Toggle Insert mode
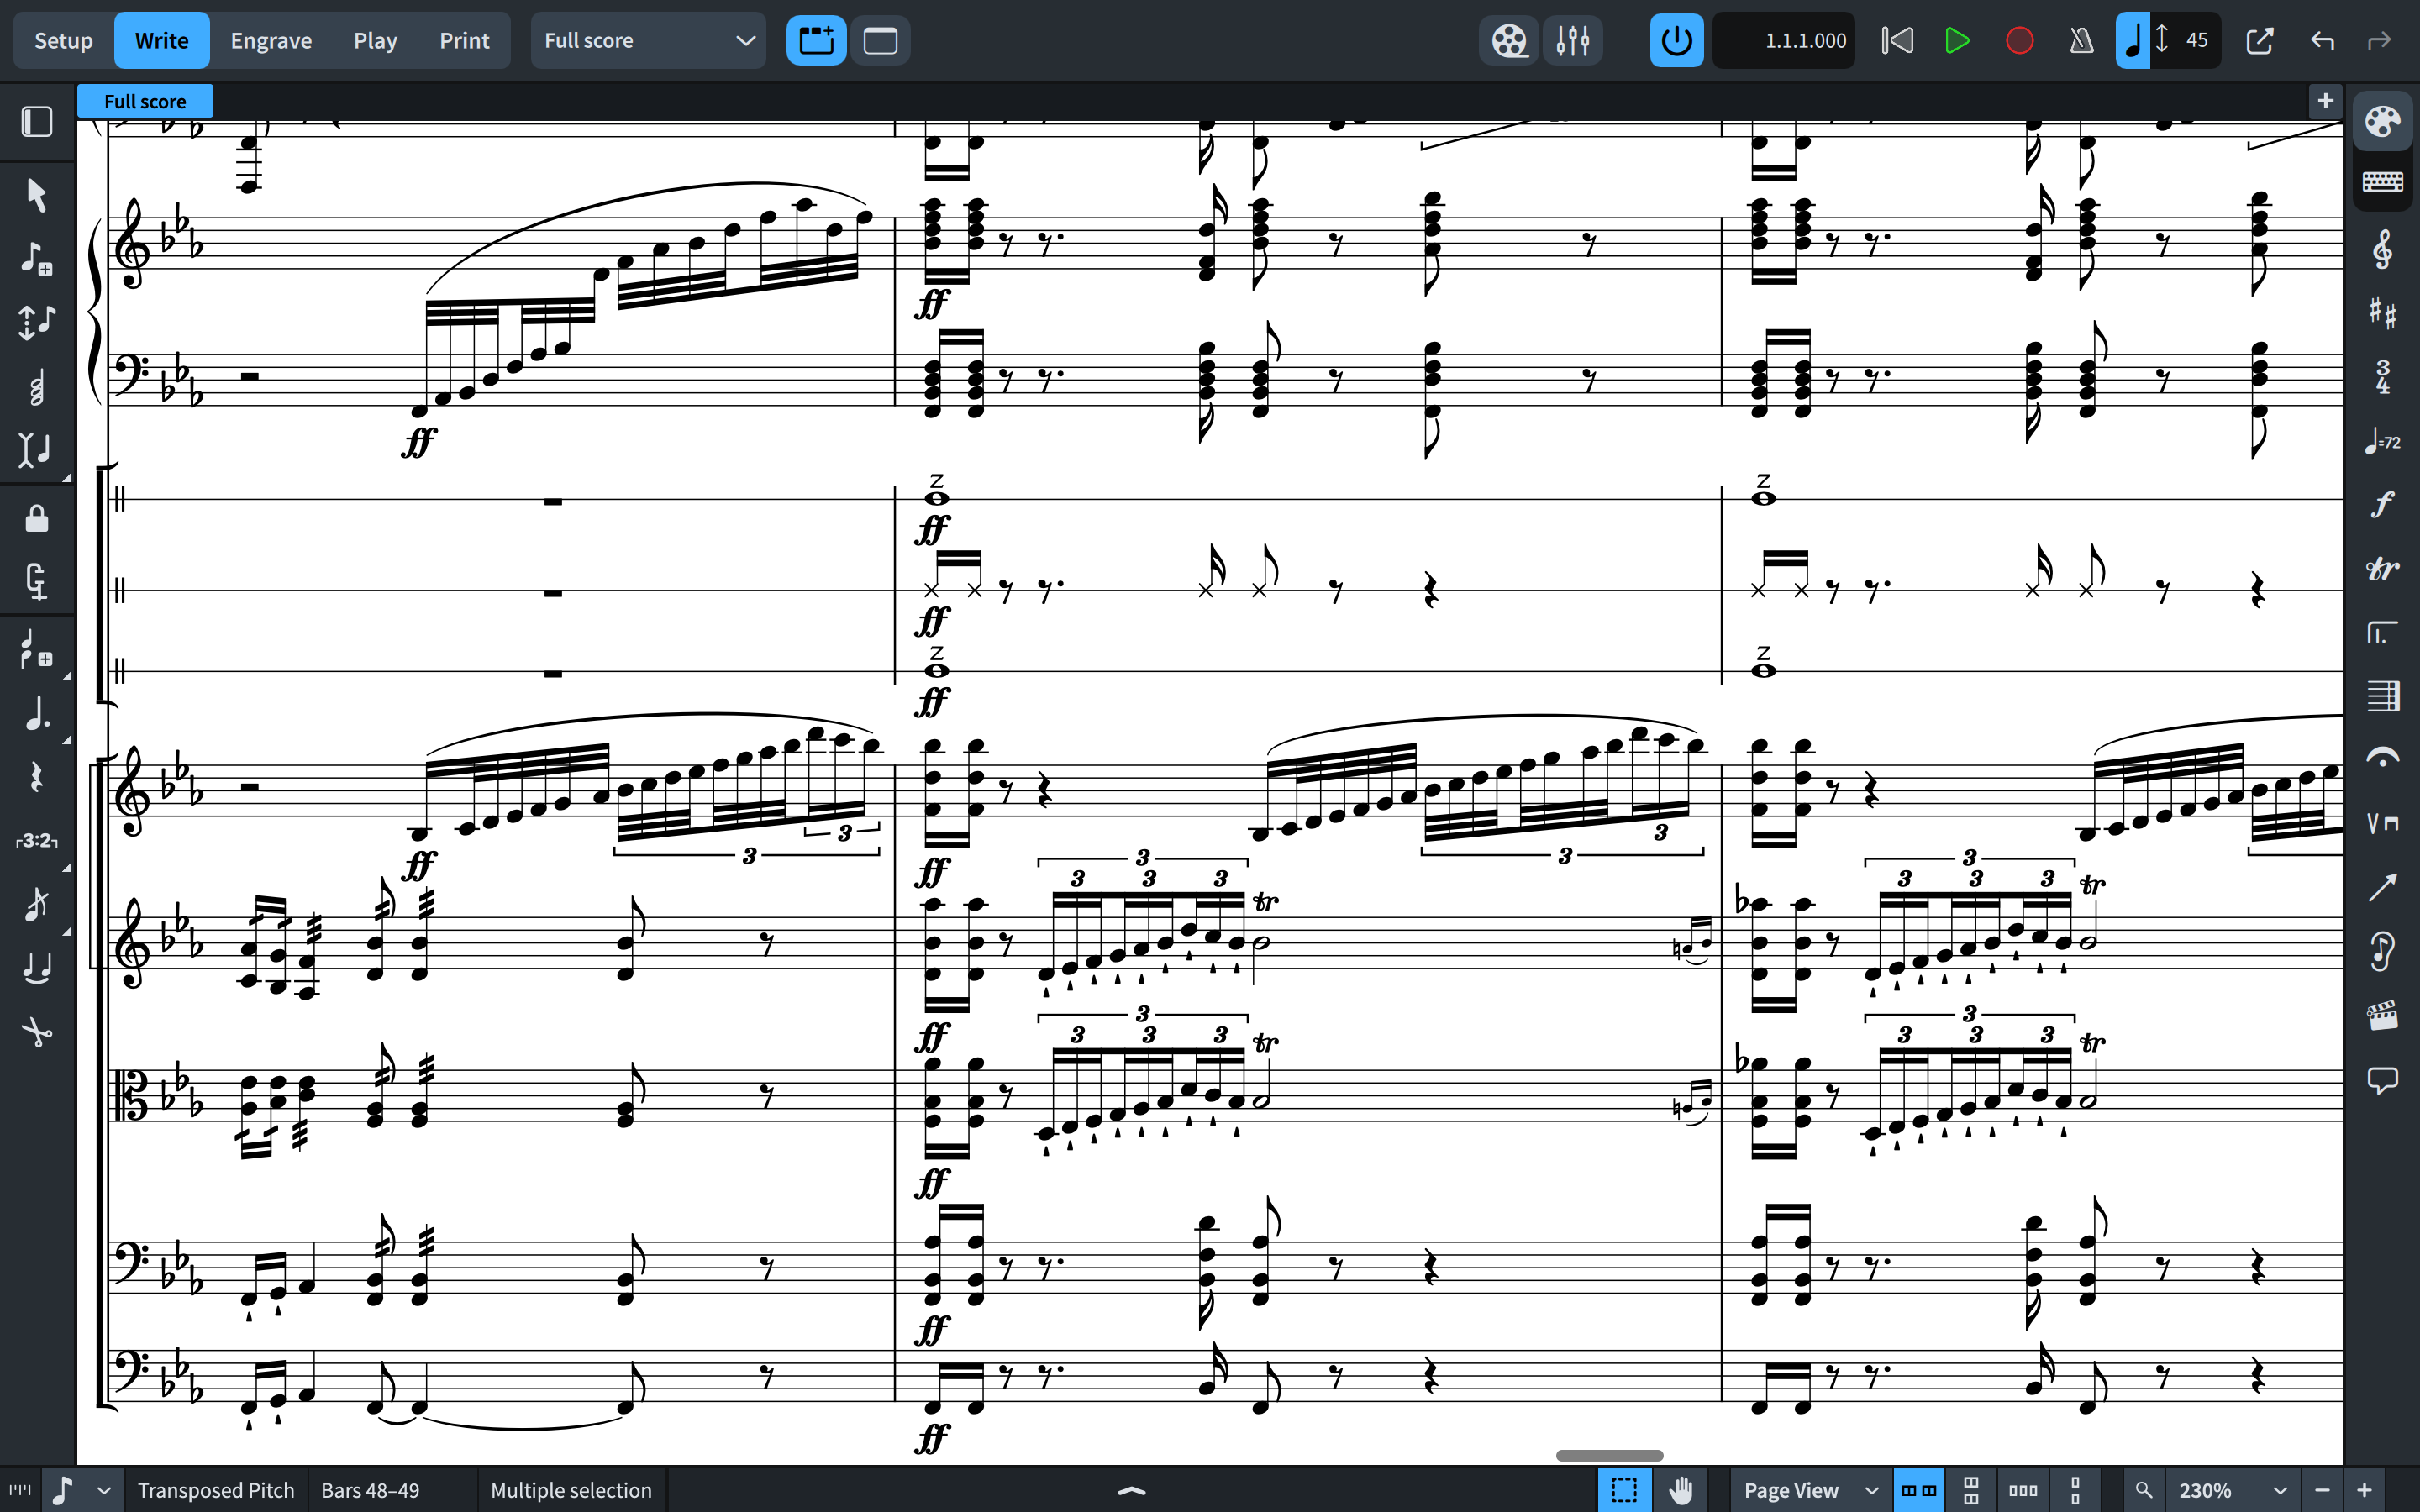 pyautogui.click(x=37, y=450)
